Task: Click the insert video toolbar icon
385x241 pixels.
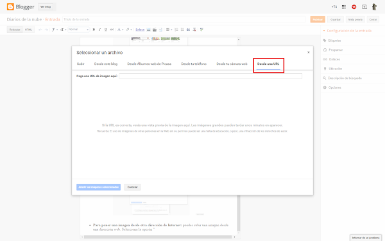Action: [155, 30]
